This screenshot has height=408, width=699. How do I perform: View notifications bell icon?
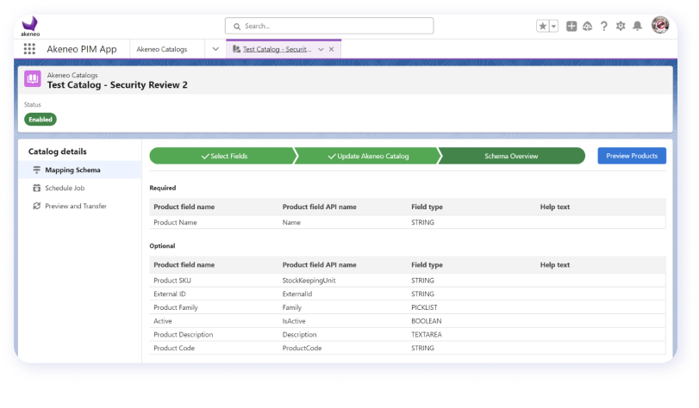pyautogui.click(x=637, y=27)
